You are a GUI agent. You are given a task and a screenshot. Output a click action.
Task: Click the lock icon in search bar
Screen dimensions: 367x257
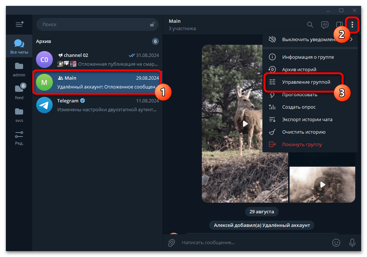tap(152, 24)
